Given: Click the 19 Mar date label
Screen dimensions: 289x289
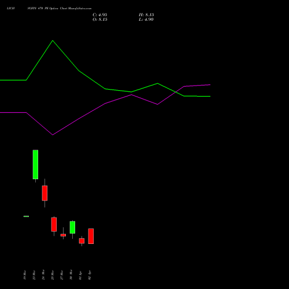Looking at the screenshot, I should tap(25, 275).
